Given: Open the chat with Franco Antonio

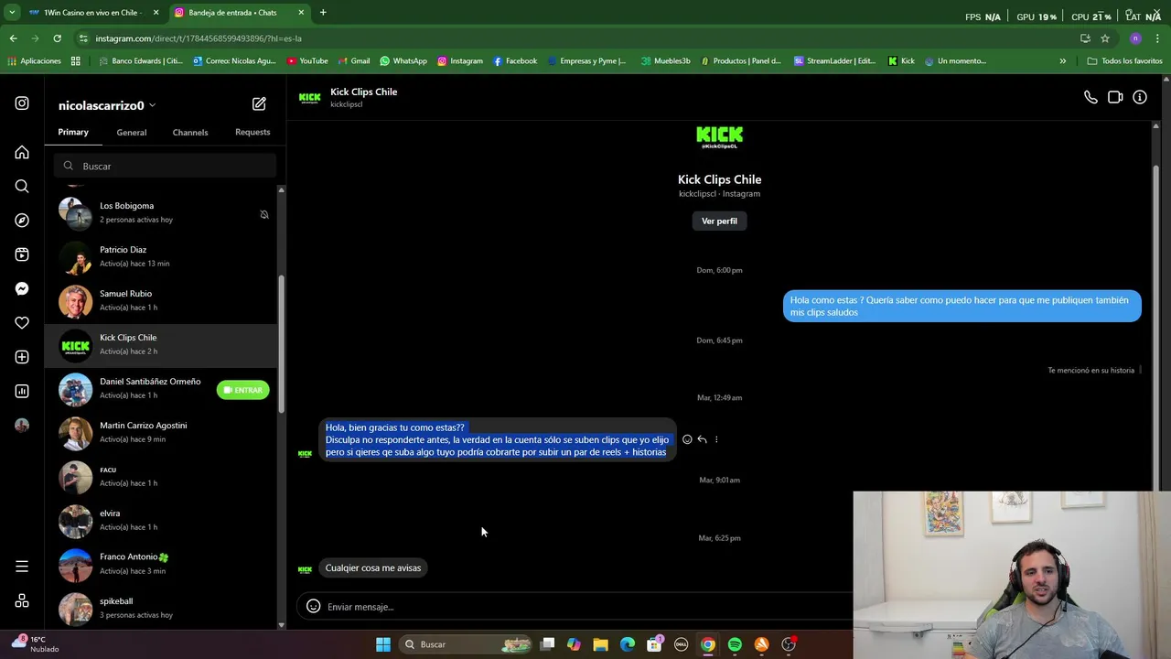Looking at the screenshot, I should click(161, 564).
